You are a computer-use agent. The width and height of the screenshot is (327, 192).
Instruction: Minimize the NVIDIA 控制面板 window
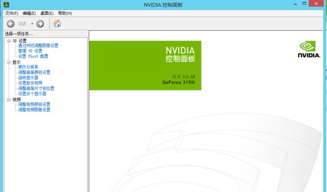[295, 4]
